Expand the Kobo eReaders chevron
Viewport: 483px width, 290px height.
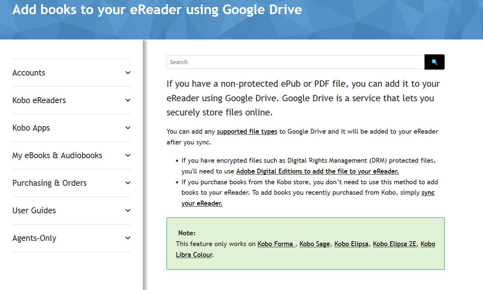[128, 101]
